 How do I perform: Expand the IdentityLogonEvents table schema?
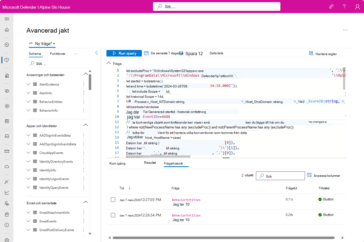click(28, 179)
